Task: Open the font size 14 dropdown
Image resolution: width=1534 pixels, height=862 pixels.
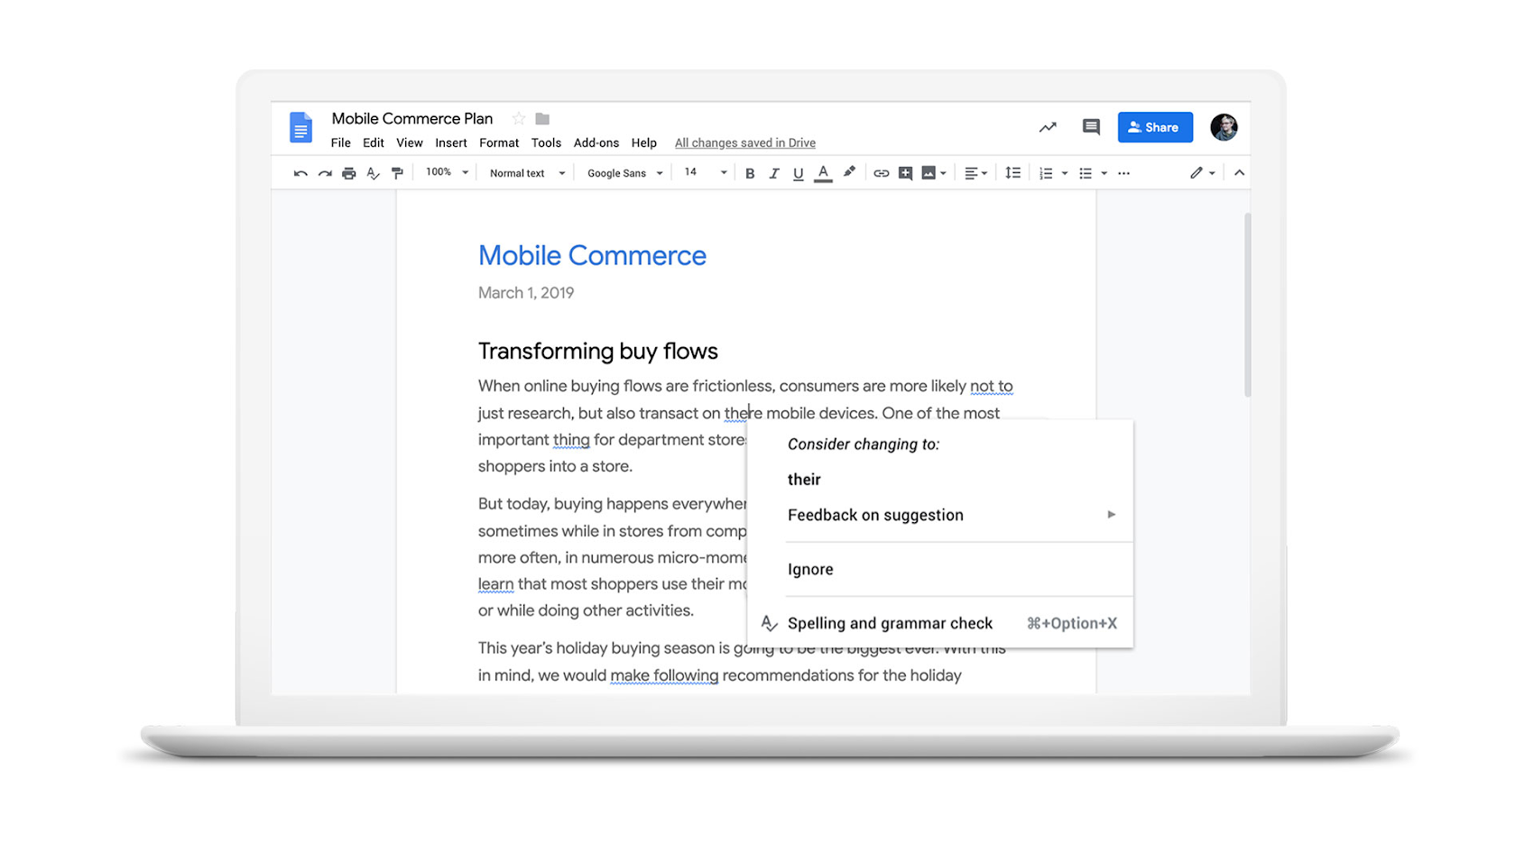Action: (705, 172)
